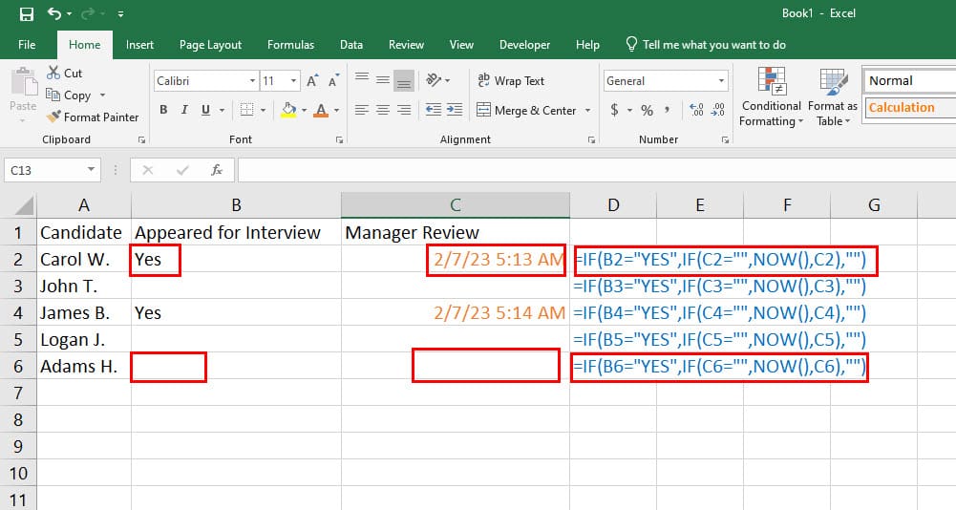This screenshot has height=510, width=956.
Task: Click the Increase Decimal icon
Action: click(696, 110)
